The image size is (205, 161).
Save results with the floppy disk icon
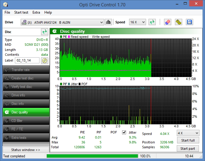190,22
